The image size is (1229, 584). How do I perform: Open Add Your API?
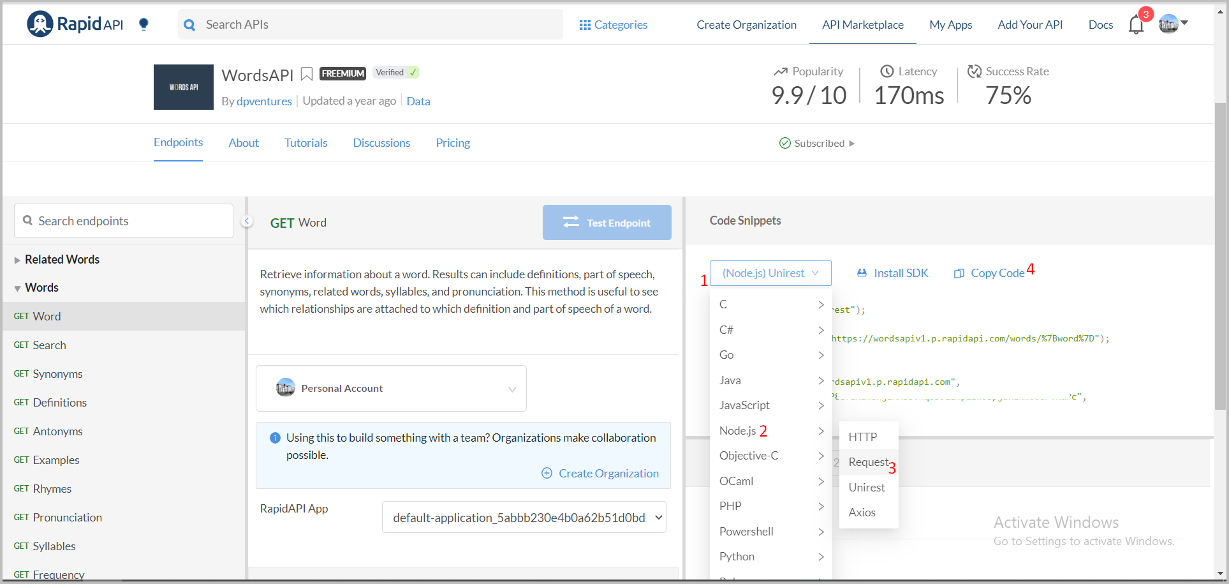click(1030, 25)
